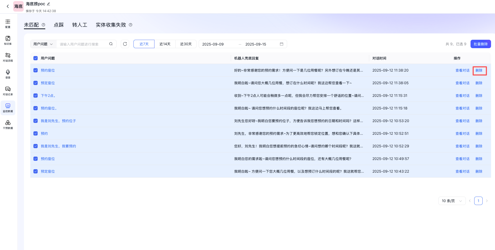View 对话记录 via the sidebar icon
The image size is (495, 250).
pyautogui.click(x=8, y=91)
